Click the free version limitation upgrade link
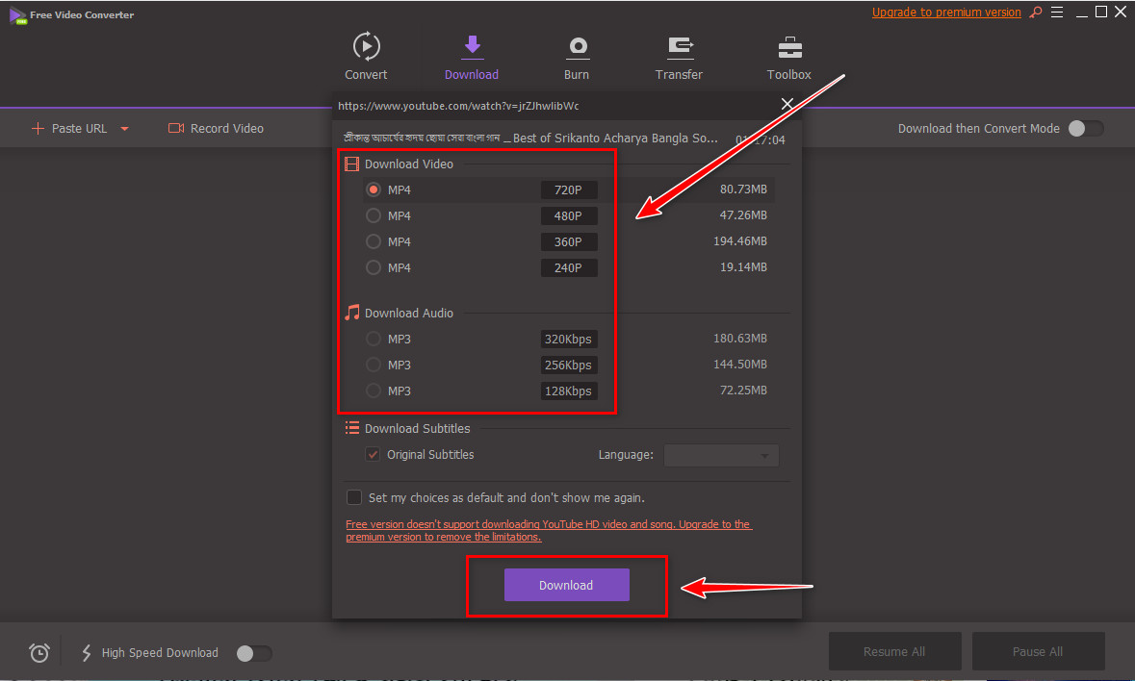This screenshot has height=681, width=1135. [549, 531]
